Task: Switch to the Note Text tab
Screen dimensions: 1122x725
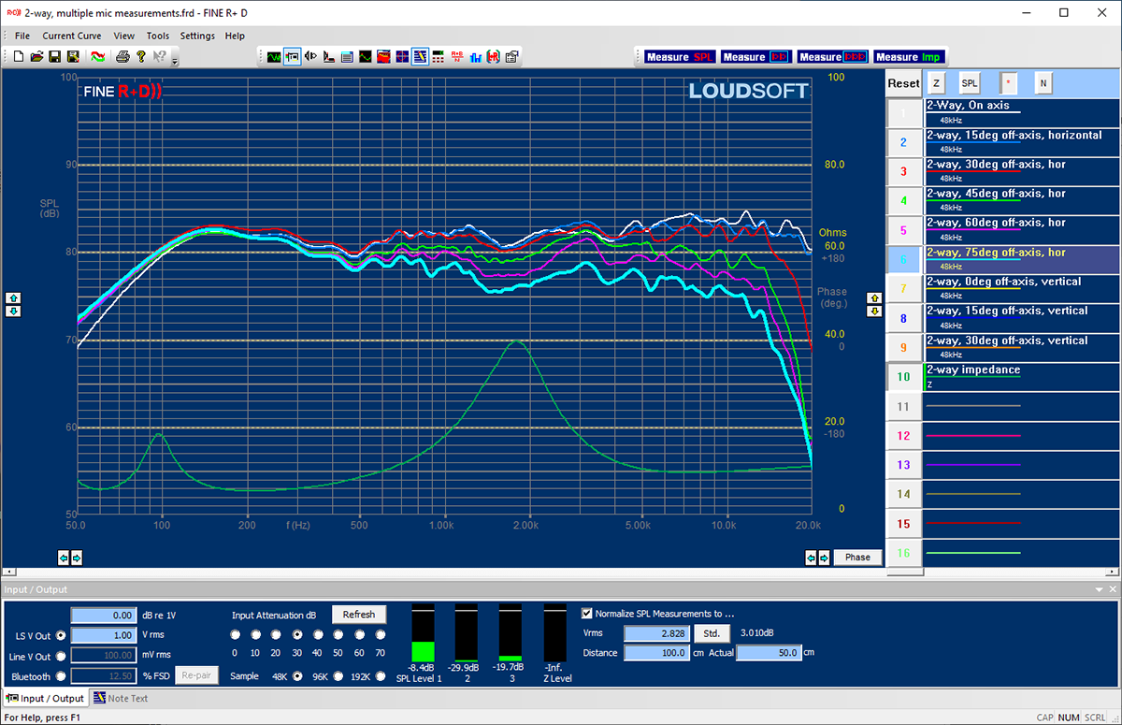Action: [x=120, y=698]
